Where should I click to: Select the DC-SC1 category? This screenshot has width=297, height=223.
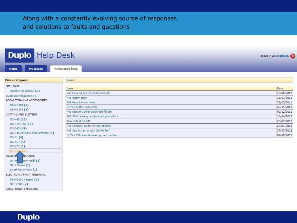17,142
